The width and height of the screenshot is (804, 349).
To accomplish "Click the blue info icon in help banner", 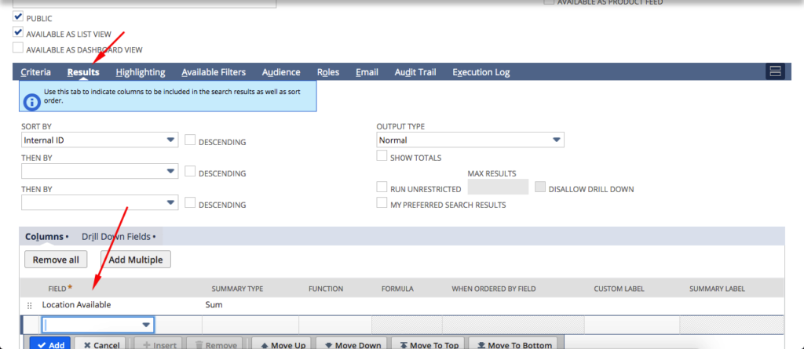I will click(x=31, y=103).
